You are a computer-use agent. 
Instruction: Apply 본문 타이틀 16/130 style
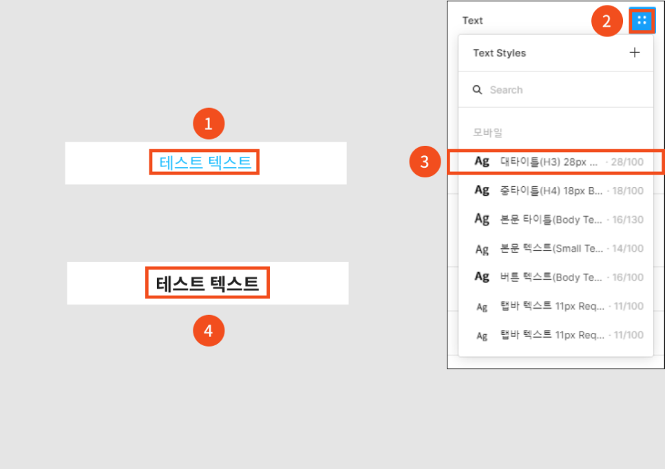click(x=556, y=219)
